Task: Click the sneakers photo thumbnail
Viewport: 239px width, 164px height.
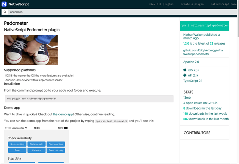Action: pos(31,50)
